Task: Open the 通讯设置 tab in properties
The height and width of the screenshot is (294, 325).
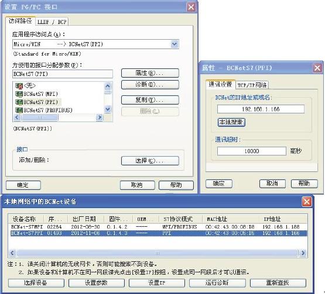Action: 221,84
